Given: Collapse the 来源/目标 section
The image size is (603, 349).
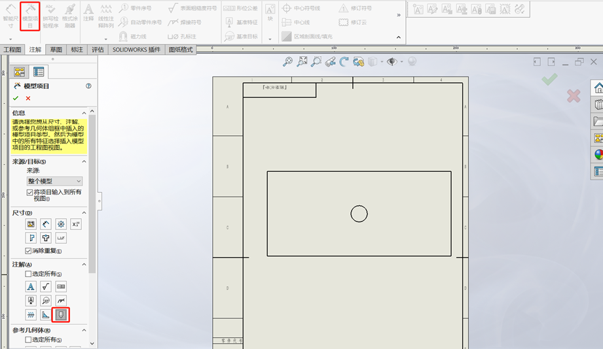Looking at the screenshot, I should (84, 161).
